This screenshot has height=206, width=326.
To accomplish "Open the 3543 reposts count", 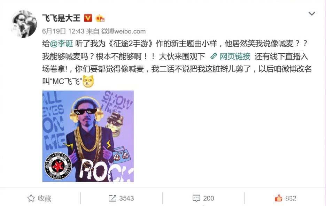I will [x=126, y=198].
